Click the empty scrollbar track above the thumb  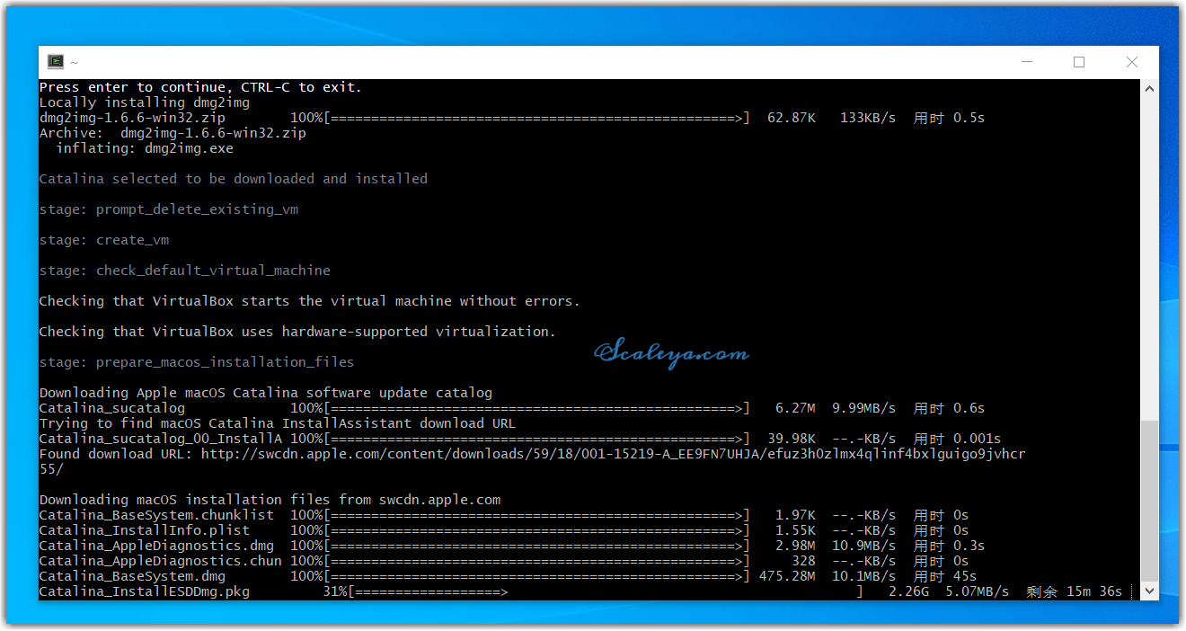tap(1149, 252)
